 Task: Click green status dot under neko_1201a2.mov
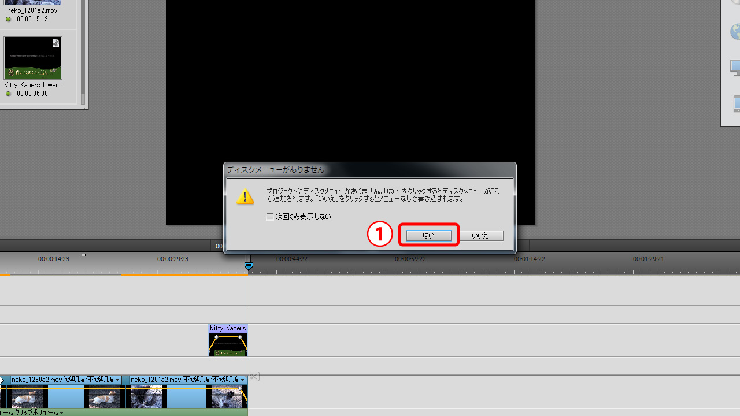tap(9, 19)
